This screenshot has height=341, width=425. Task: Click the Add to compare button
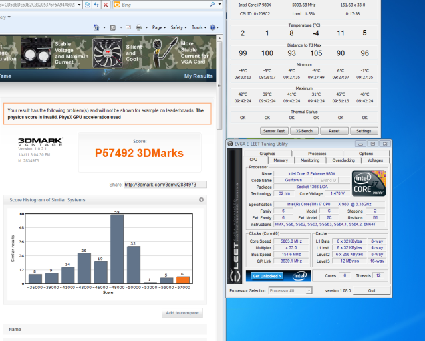(182, 313)
